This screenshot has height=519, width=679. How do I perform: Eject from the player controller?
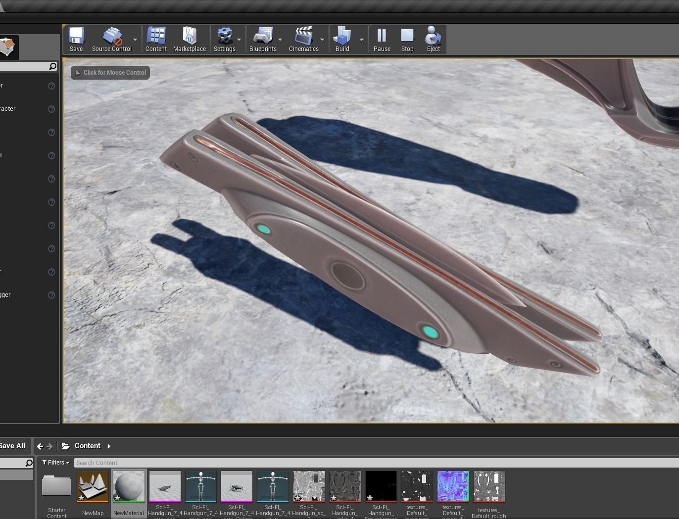433,39
